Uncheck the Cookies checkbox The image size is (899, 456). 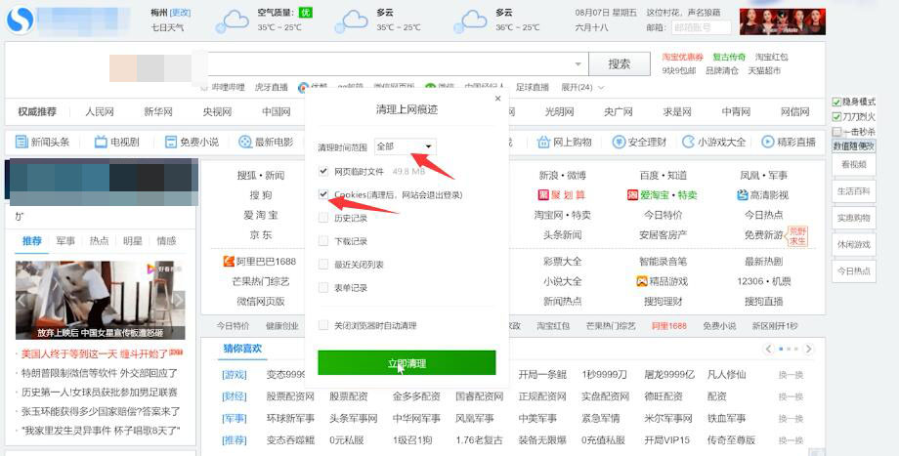coord(323,194)
